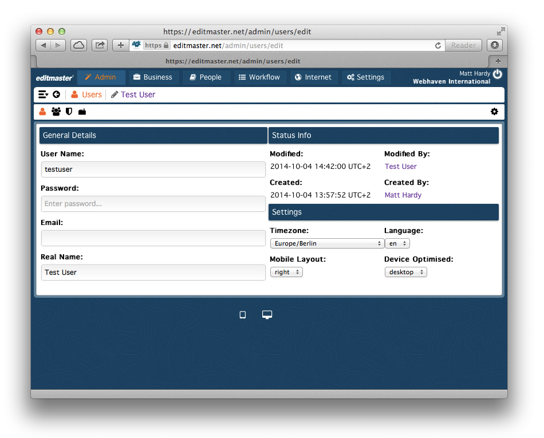Open the Mobile Layout dropdown
This screenshot has width=544, height=438.
click(286, 272)
